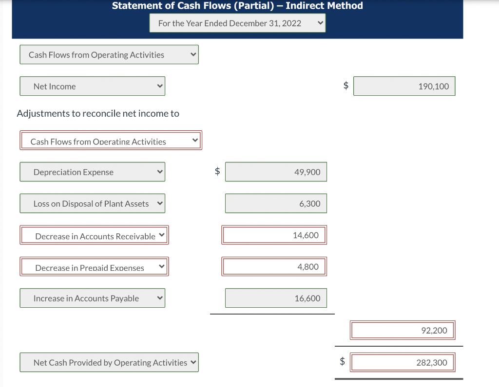
Task: Expand the Decrease in Accounts Receivable dropdown arrow
Action: coord(162,235)
